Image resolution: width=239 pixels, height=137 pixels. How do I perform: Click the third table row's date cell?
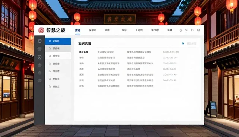coord(170,63)
